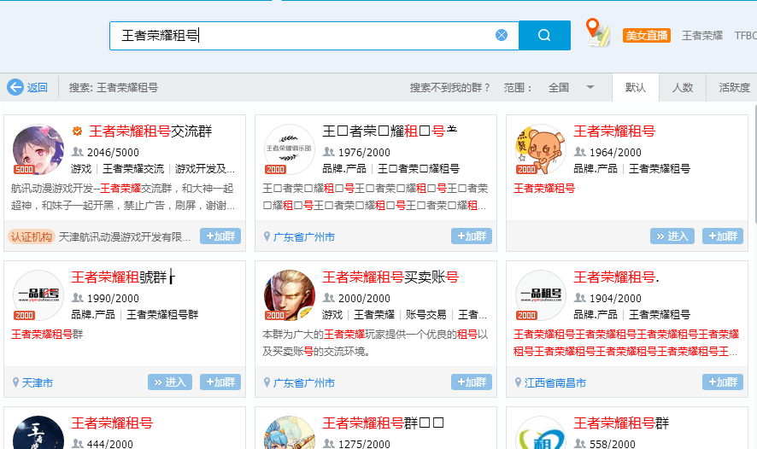Screen dimensions: 757x449
Task: Click the 认证机构 badge
Action: (x=31, y=236)
